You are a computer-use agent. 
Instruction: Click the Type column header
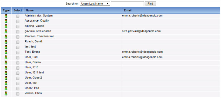click(6, 10)
